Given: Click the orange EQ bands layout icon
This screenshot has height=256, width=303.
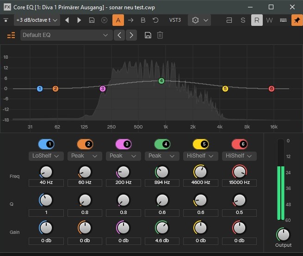Looking at the screenshot, I should pyautogui.click(x=11, y=35).
